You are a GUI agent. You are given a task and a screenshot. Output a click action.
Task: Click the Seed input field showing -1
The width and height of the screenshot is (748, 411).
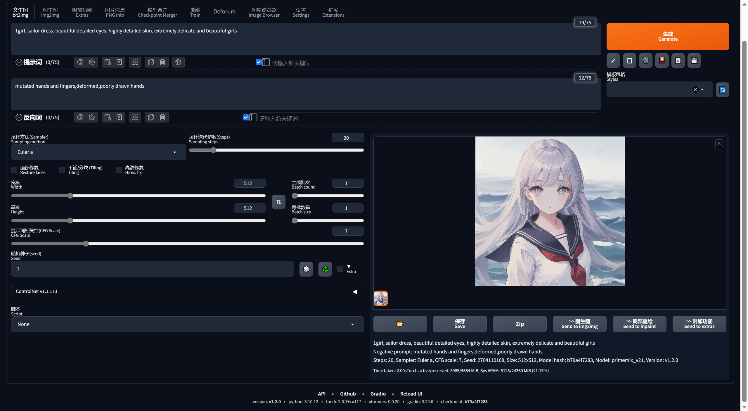coord(153,269)
